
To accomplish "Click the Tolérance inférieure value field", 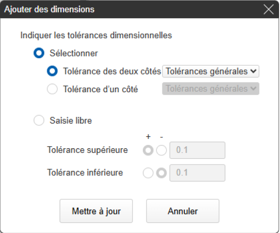I will (x=197, y=173).
